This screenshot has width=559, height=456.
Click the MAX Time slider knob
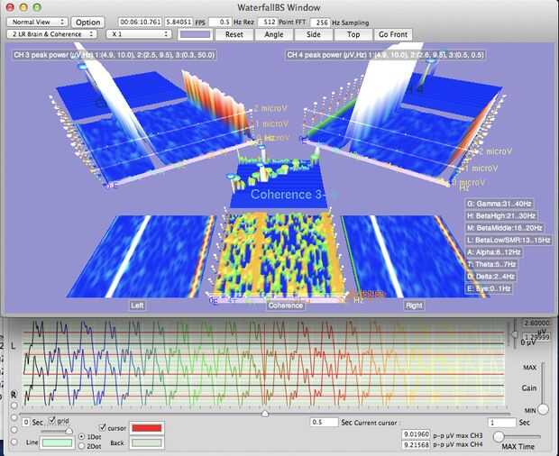point(499,436)
